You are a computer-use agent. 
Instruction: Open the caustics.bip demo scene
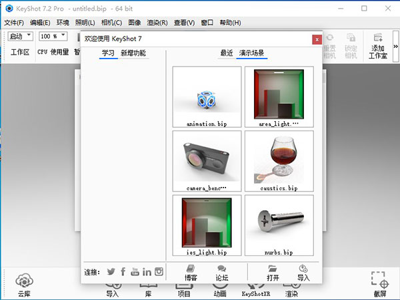279,161
